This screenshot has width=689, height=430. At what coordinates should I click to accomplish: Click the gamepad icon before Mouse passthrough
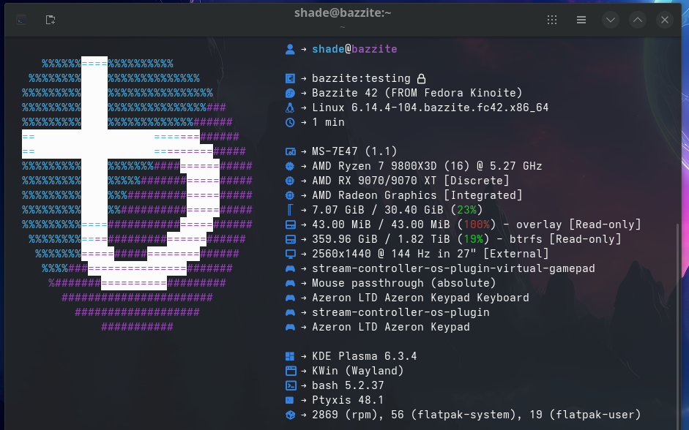click(x=290, y=283)
